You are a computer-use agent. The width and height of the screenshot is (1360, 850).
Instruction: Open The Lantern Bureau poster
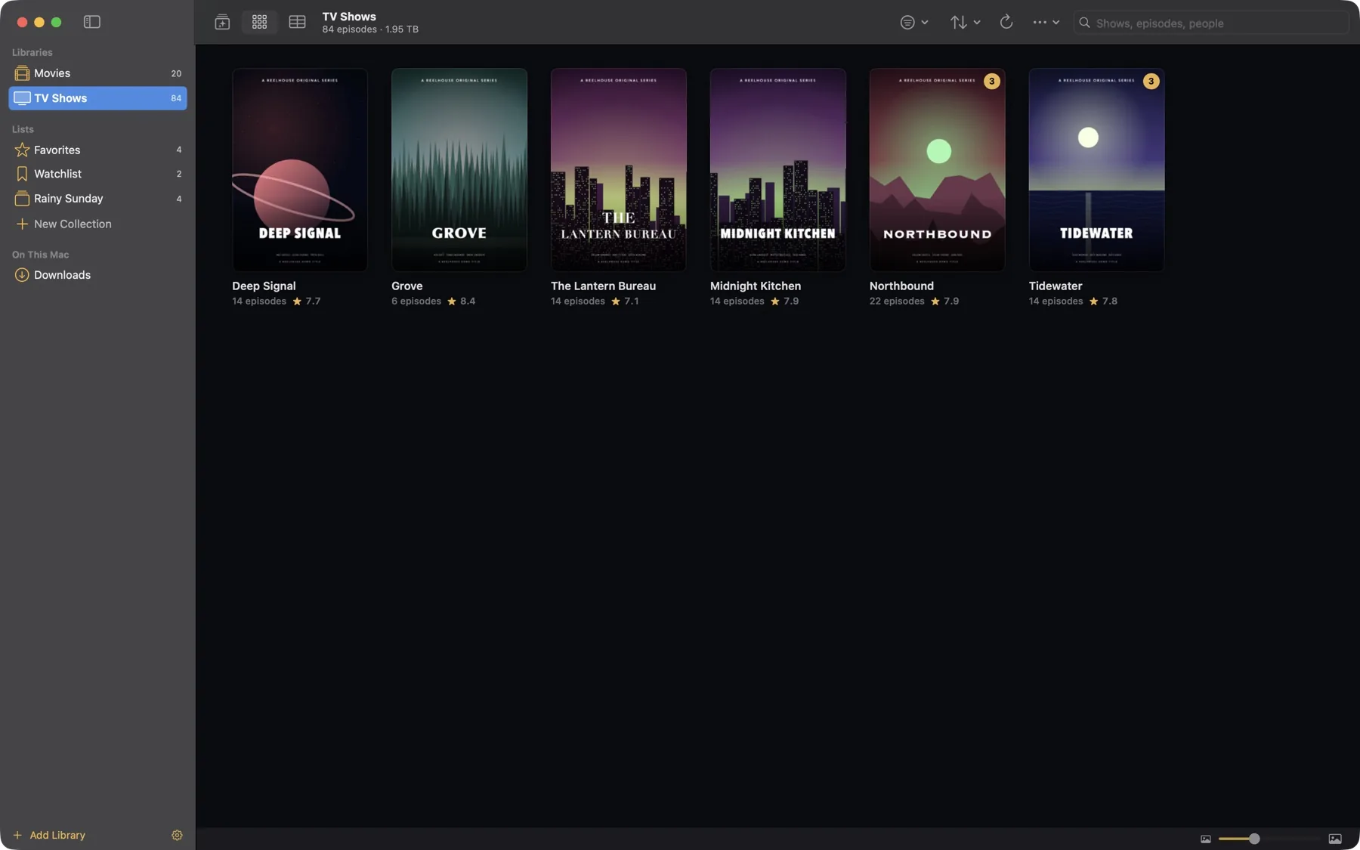tap(619, 170)
